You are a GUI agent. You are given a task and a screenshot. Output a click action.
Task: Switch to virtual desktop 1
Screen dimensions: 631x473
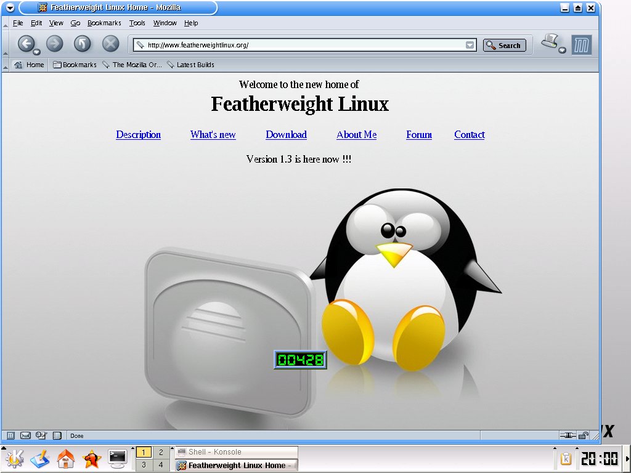144,452
